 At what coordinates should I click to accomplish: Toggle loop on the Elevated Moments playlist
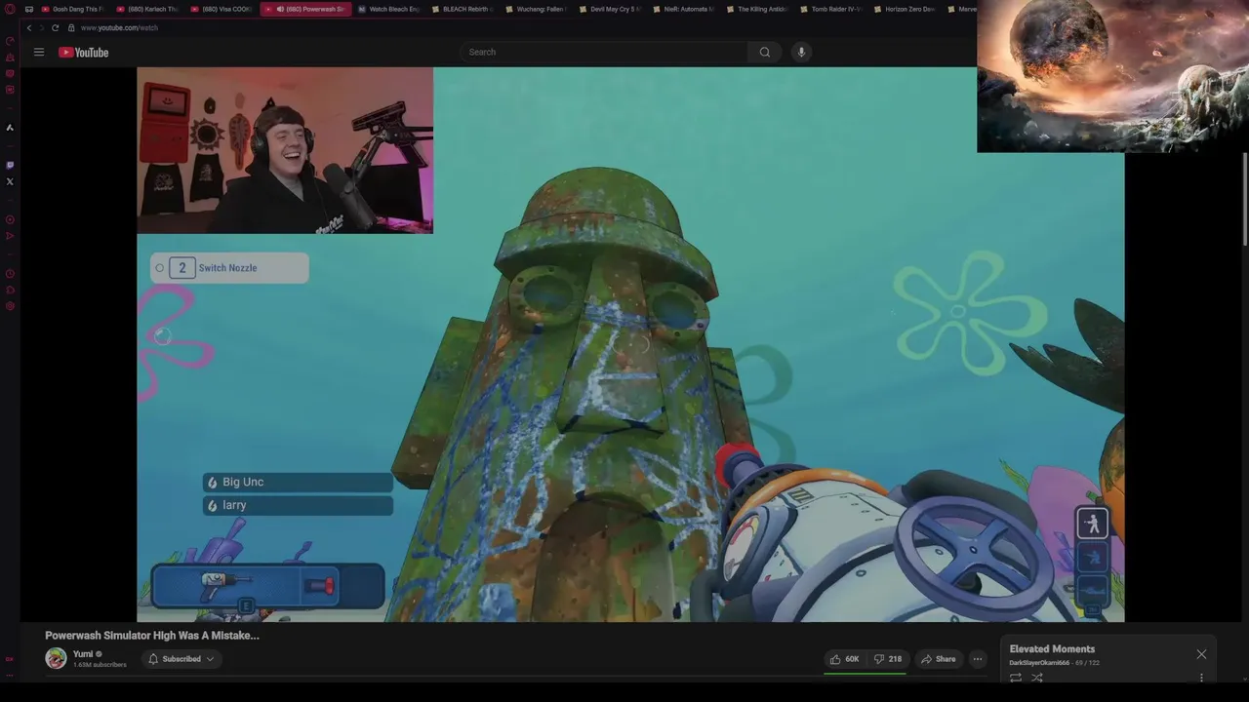point(1016,677)
